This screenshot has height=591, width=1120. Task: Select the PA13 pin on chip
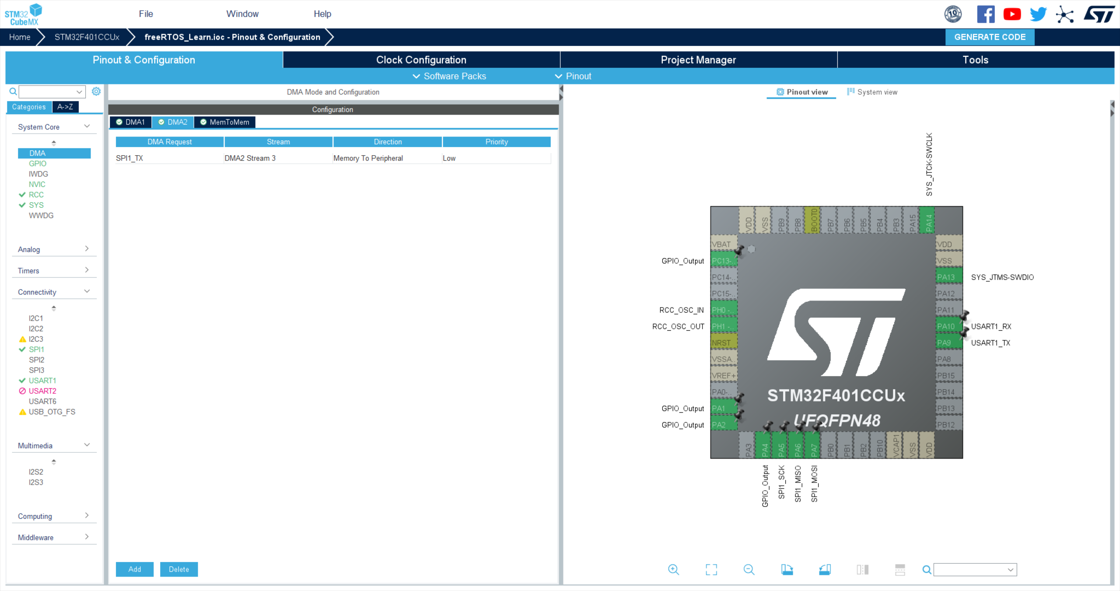pyautogui.click(x=949, y=277)
